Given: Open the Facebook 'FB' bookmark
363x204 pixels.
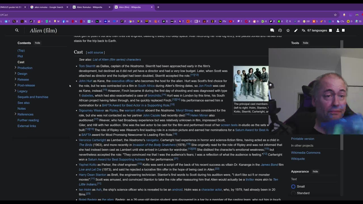Looking at the screenshot, I should [x=66, y=21].
